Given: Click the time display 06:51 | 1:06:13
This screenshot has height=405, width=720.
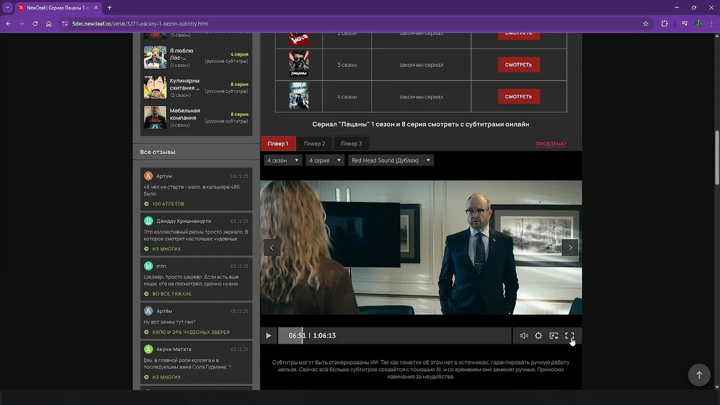Looking at the screenshot, I should tap(312, 336).
